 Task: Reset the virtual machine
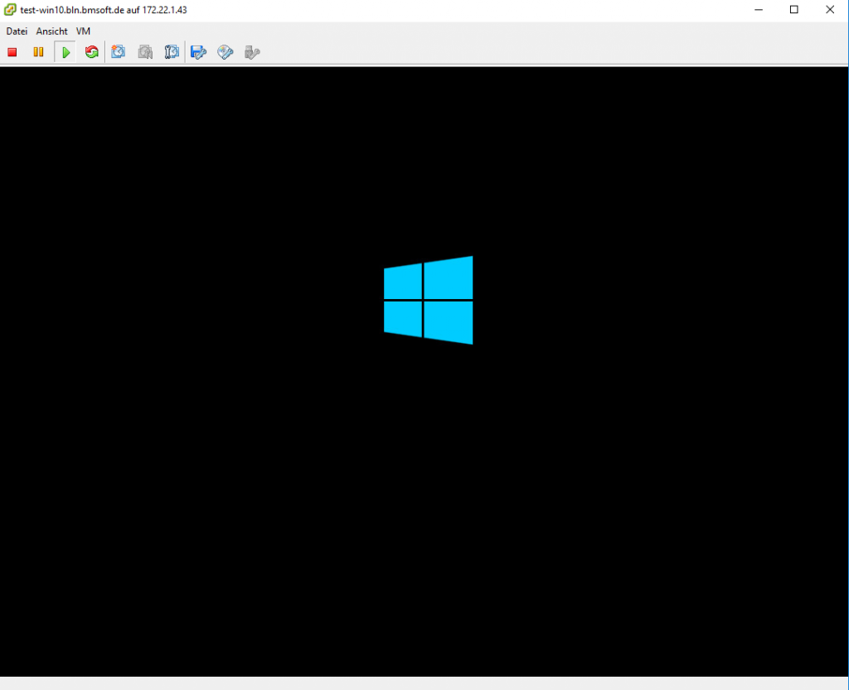[91, 51]
